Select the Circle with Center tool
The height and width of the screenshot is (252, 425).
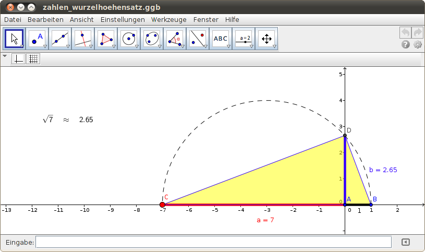point(129,39)
